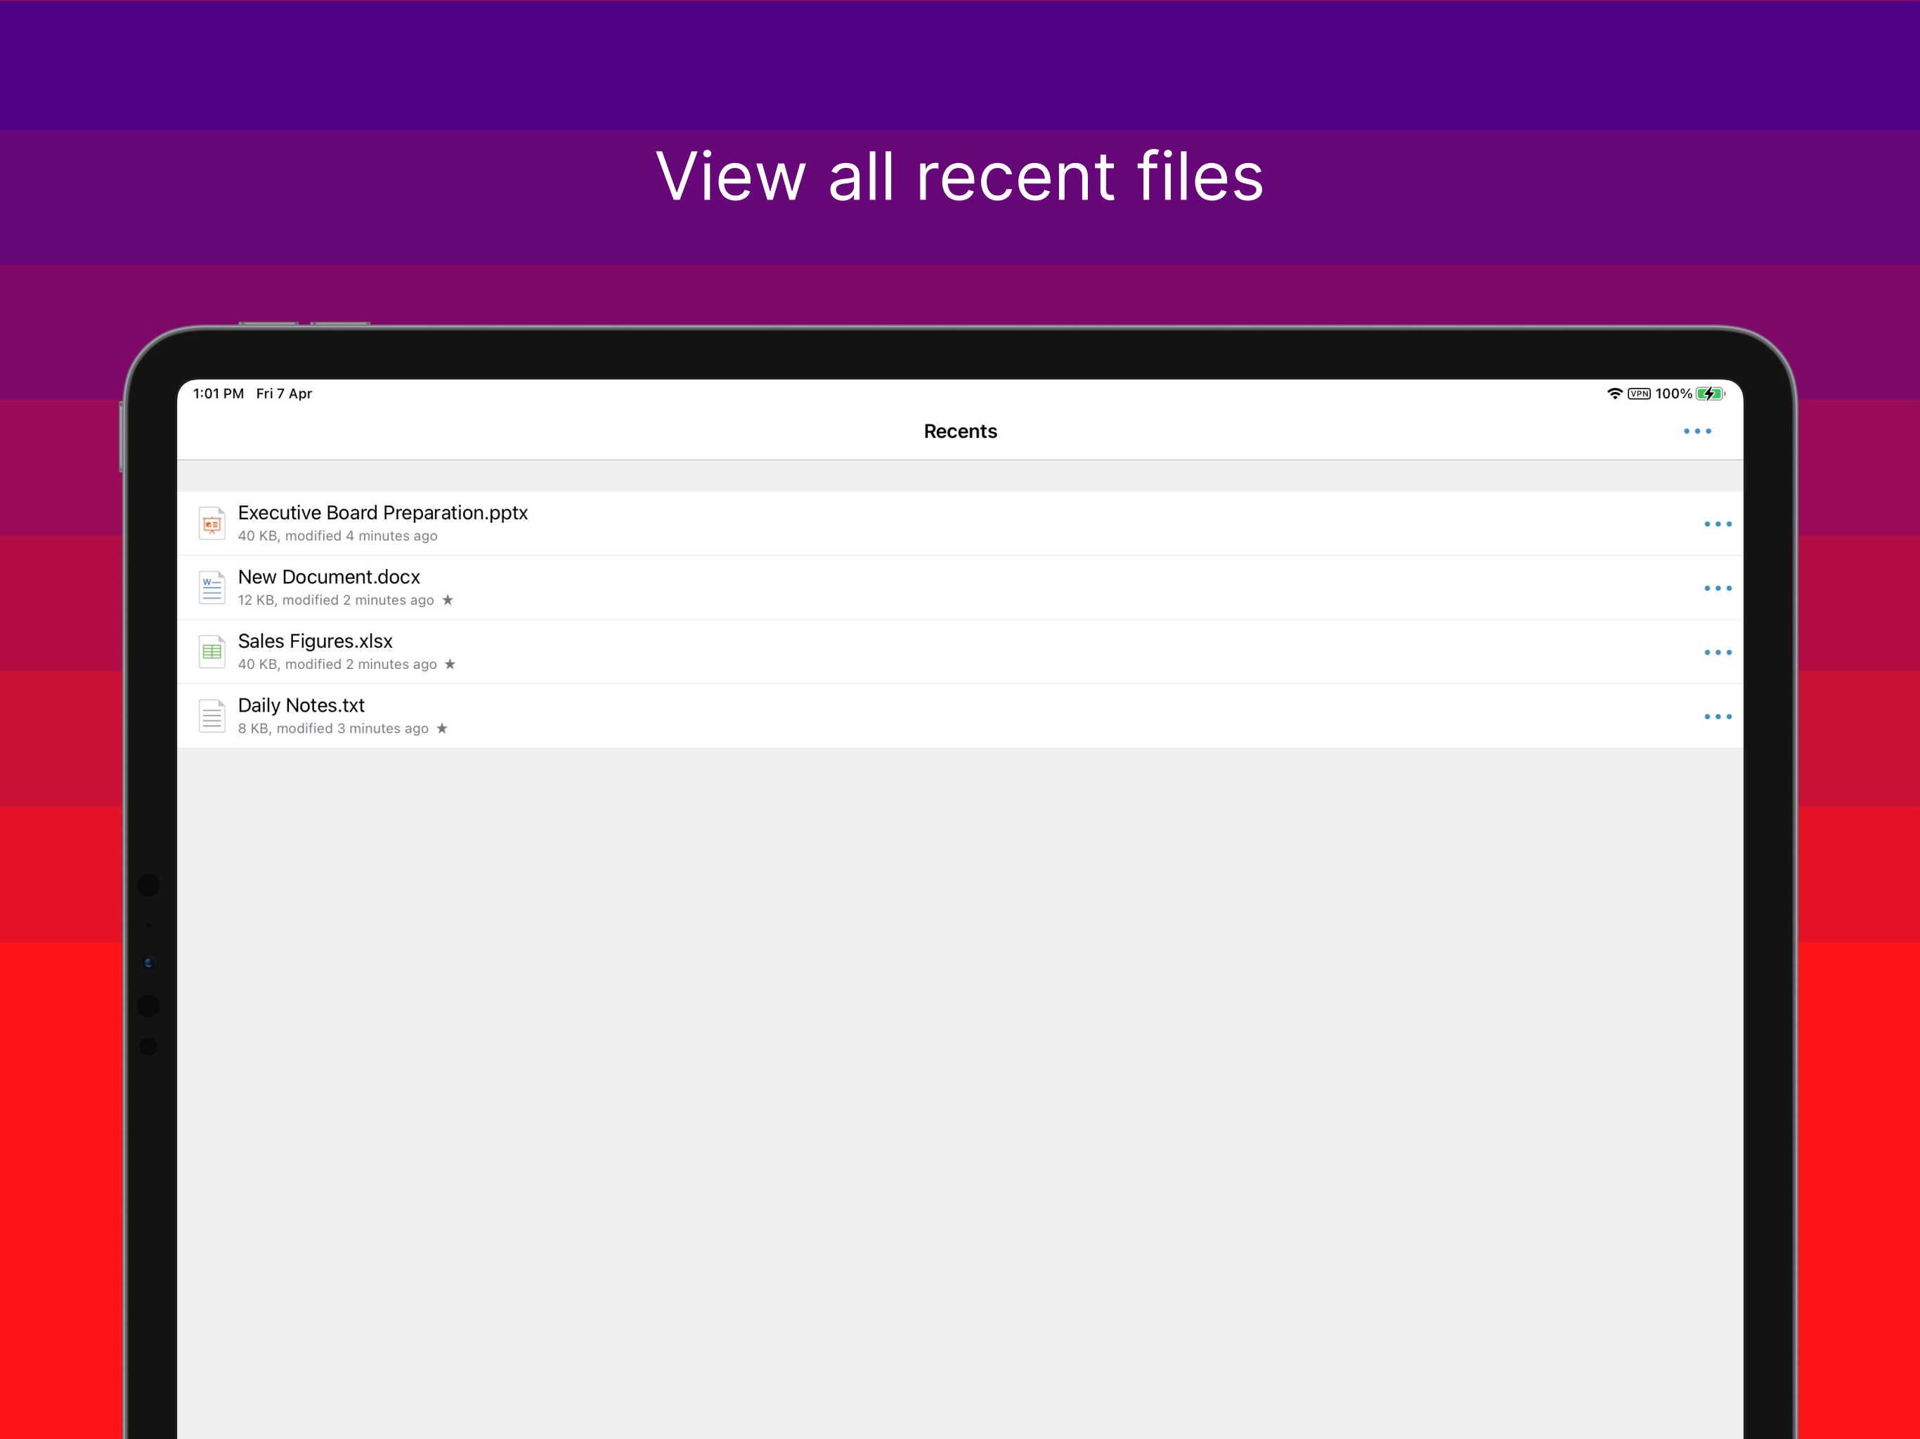Image resolution: width=1920 pixels, height=1439 pixels.
Task: Tap the 100% battery percentage
Action: (1673, 393)
